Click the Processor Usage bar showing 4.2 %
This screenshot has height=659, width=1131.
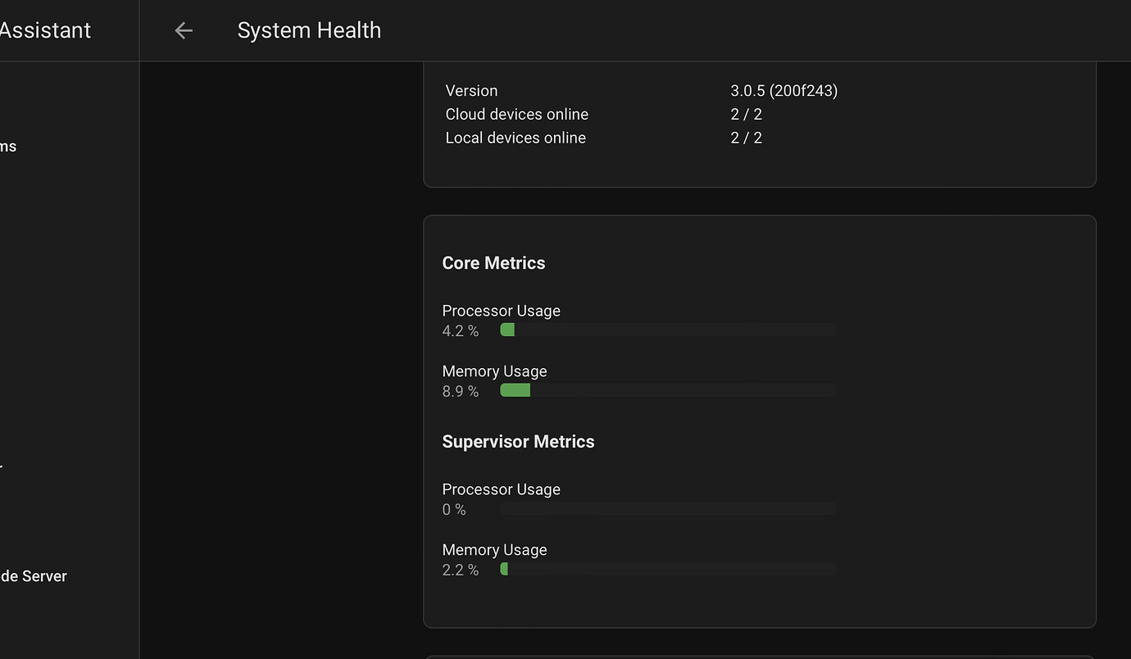pos(667,329)
